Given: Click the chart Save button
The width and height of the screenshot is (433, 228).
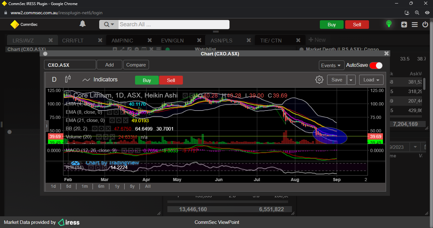Looking at the screenshot, I should pos(337,80).
